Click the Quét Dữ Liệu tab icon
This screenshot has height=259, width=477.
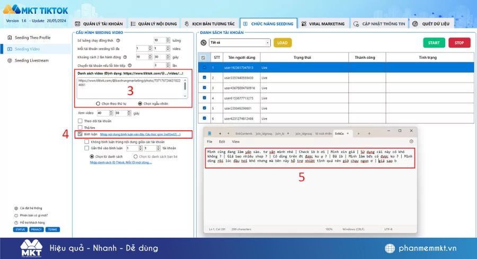tap(415, 24)
